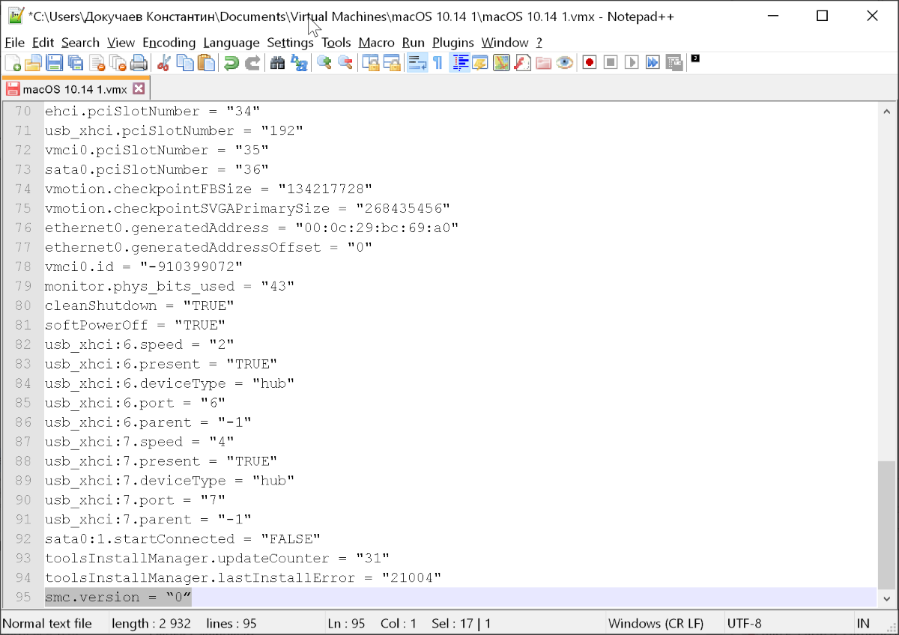Open the Tools menu
The height and width of the screenshot is (635, 899).
pos(336,43)
